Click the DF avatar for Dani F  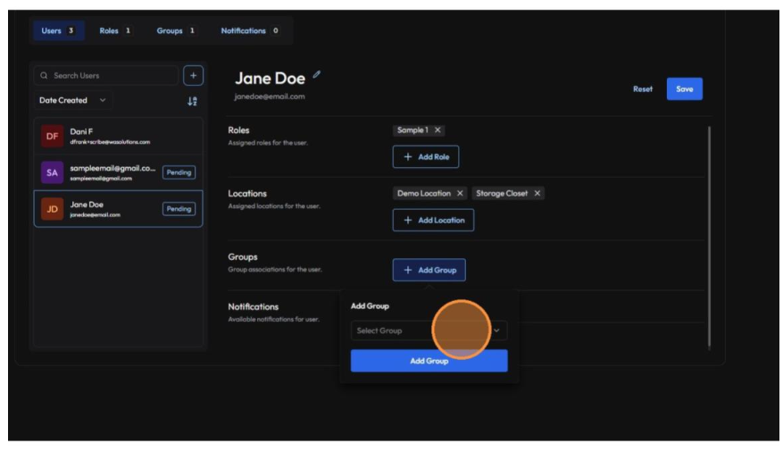52,136
